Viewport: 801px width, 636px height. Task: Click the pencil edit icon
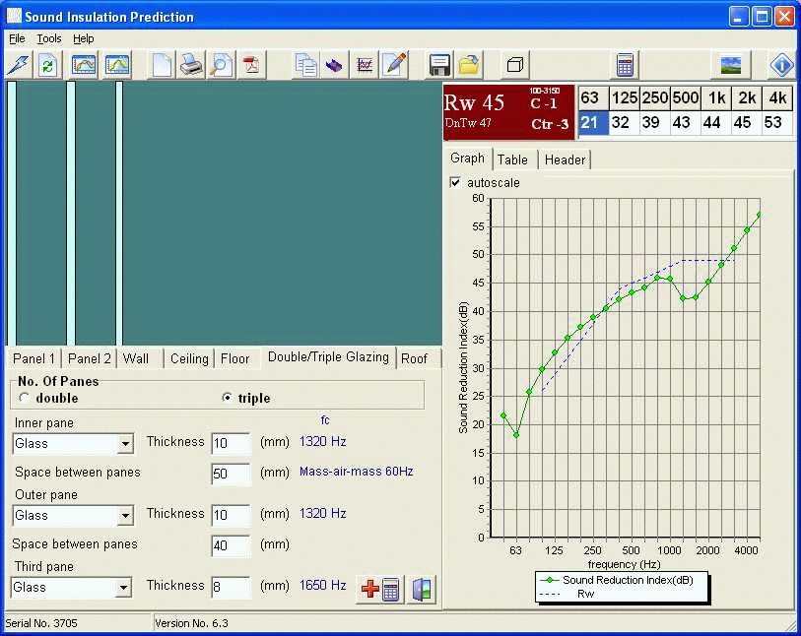(x=394, y=65)
